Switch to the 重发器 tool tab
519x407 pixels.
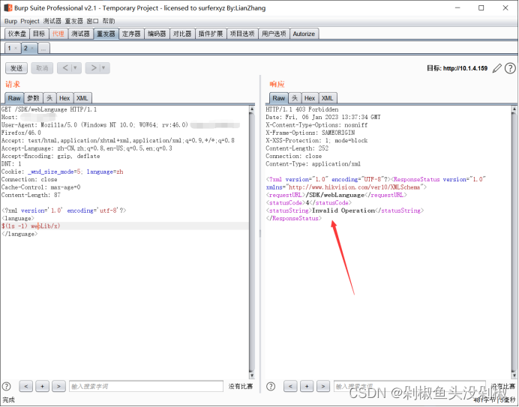coord(106,34)
